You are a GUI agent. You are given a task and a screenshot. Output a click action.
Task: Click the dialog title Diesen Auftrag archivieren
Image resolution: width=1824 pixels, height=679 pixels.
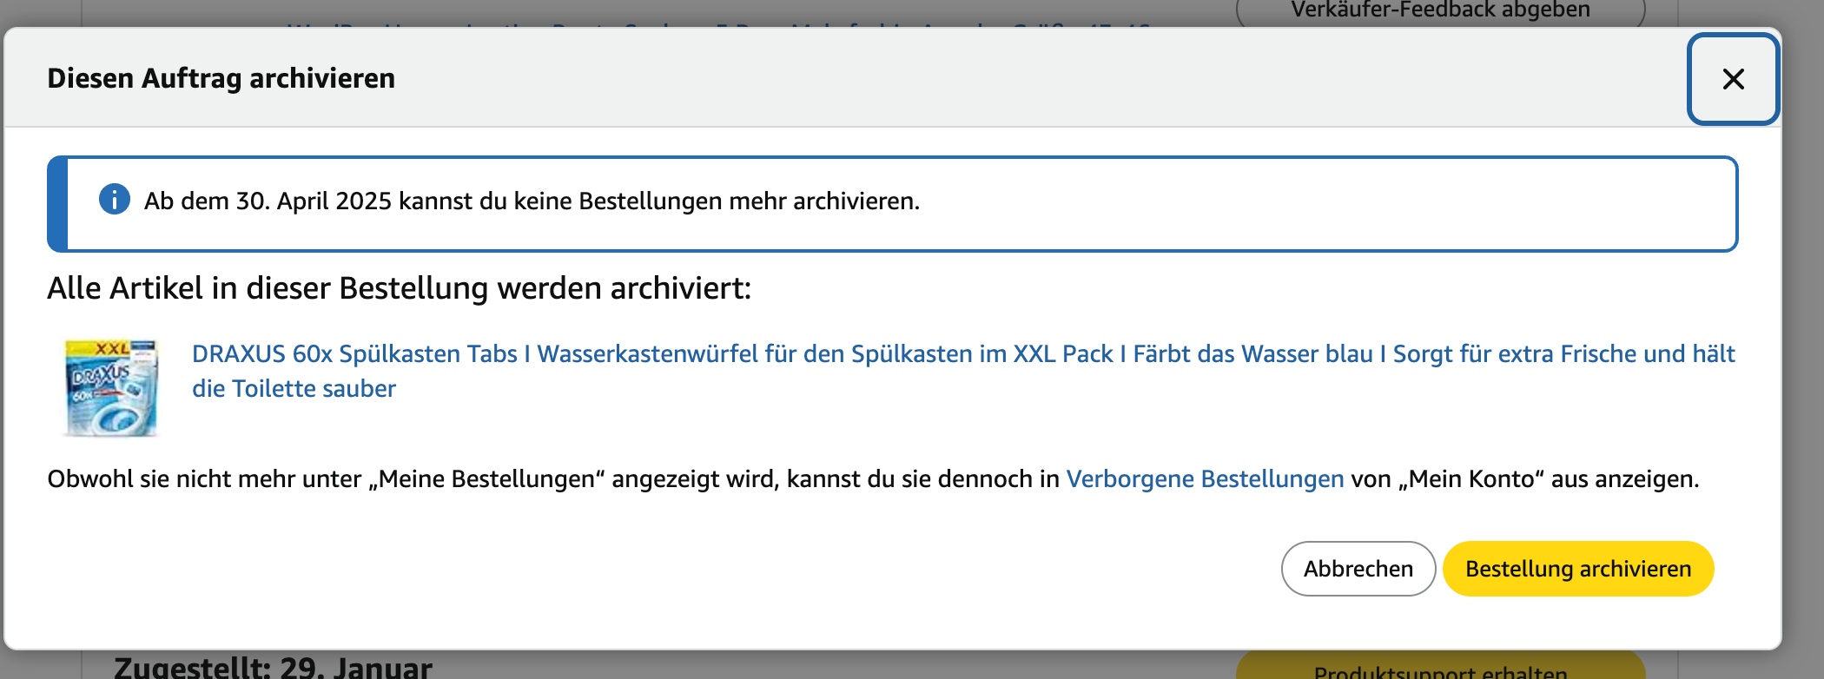(221, 78)
